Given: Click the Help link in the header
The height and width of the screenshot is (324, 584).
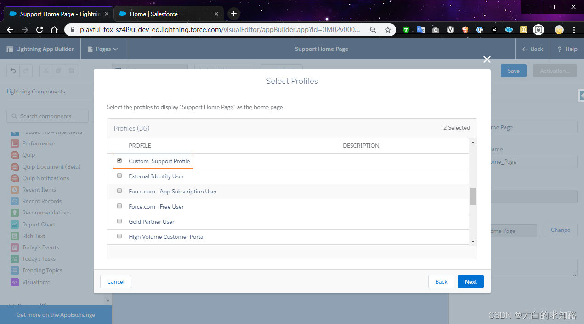Looking at the screenshot, I should point(567,49).
